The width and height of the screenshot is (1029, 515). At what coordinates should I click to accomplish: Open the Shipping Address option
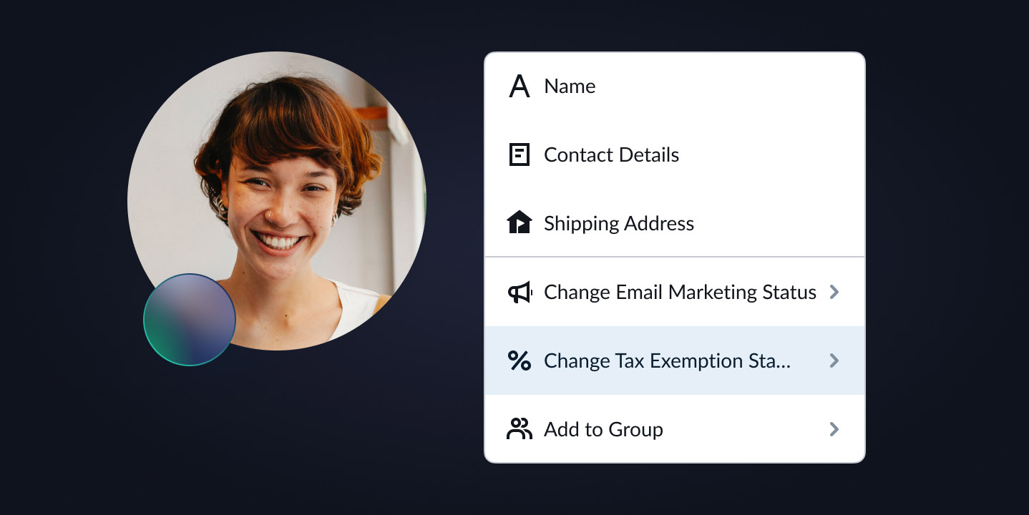(618, 224)
